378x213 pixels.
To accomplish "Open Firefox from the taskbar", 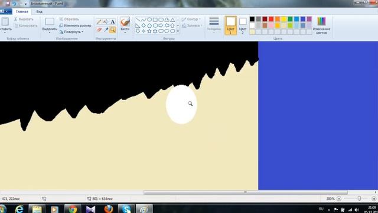I will [109, 209].
